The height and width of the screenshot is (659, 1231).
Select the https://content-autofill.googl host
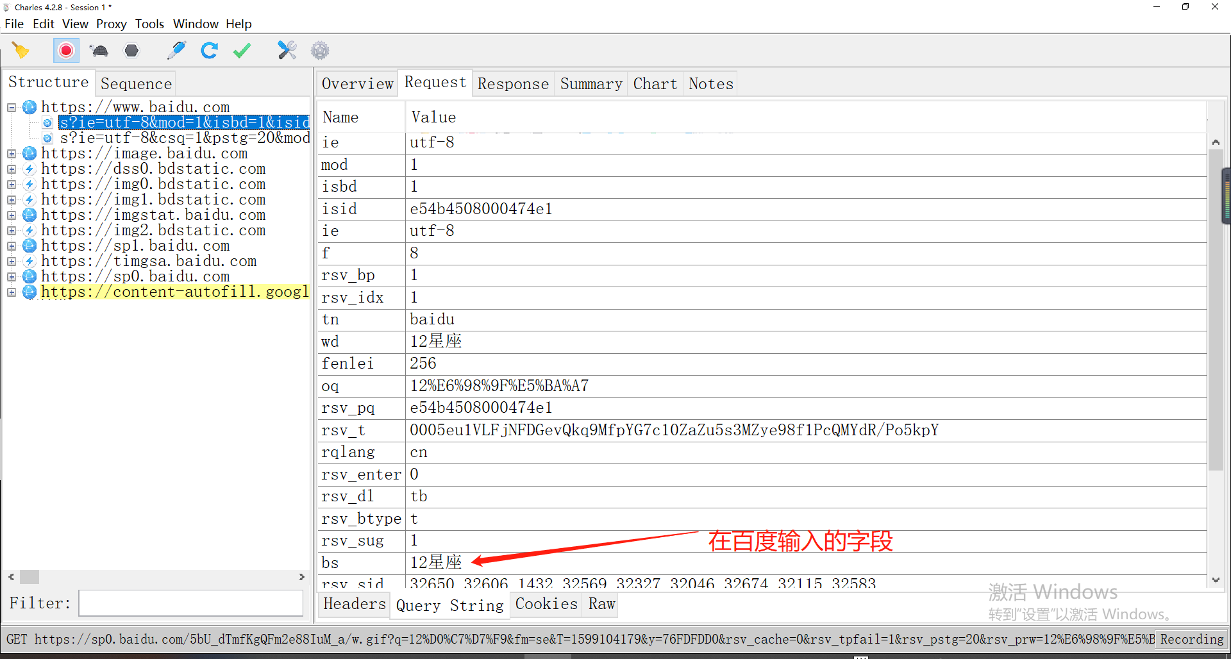(x=175, y=292)
